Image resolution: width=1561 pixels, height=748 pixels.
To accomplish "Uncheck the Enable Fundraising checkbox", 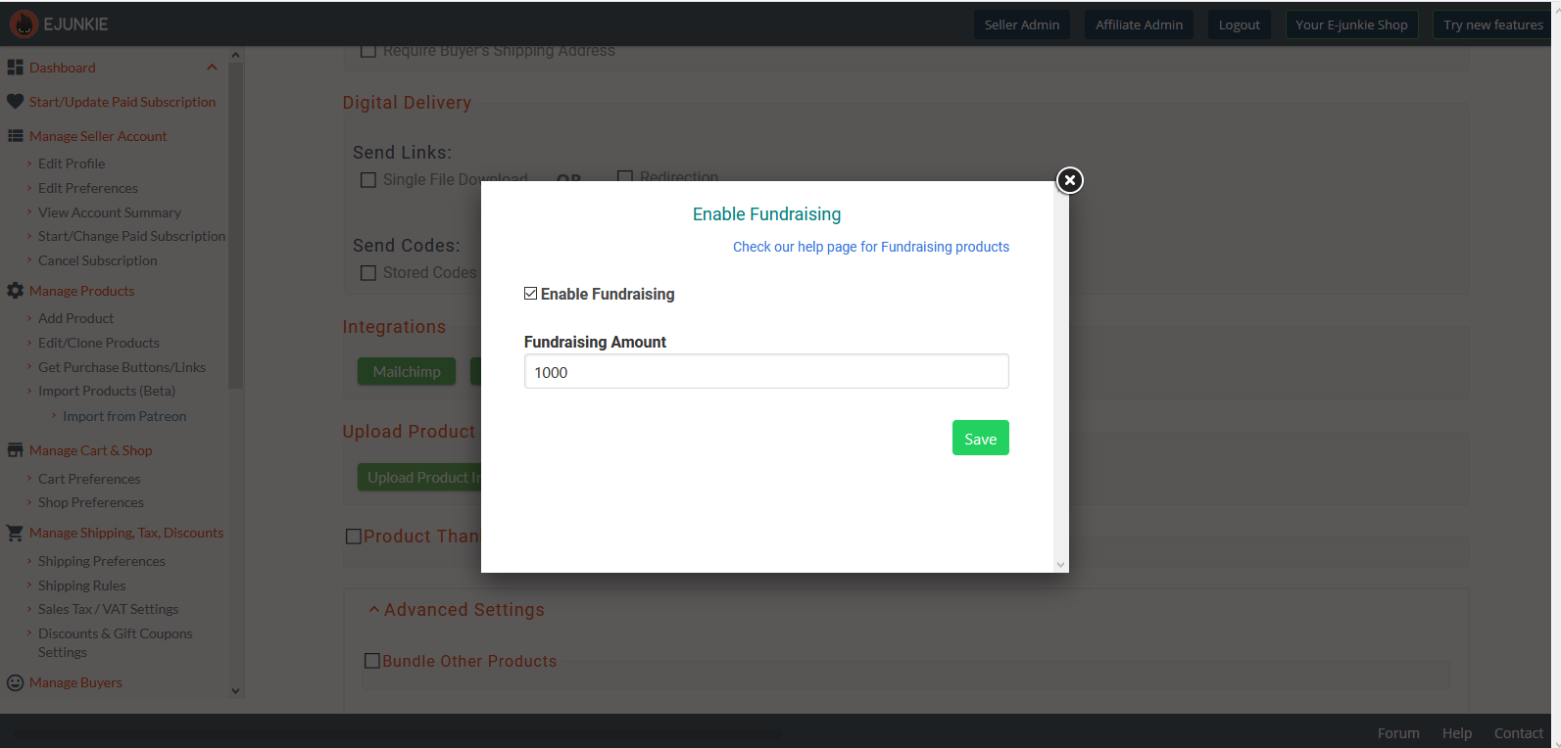I will pyautogui.click(x=531, y=294).
